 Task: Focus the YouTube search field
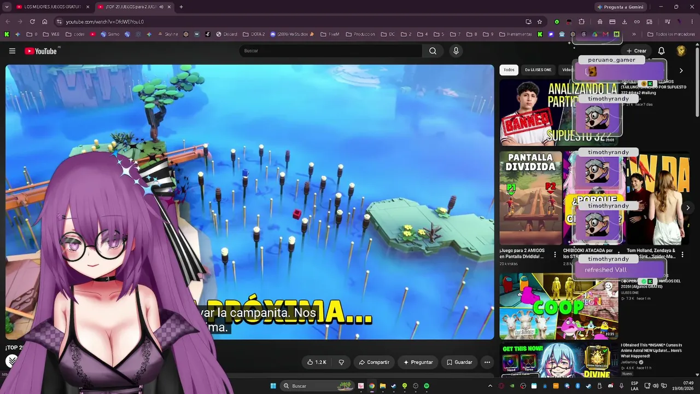coord(330,51)
